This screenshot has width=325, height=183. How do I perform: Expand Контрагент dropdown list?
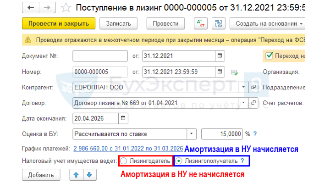pyautogui.click(x=243, y=87)
